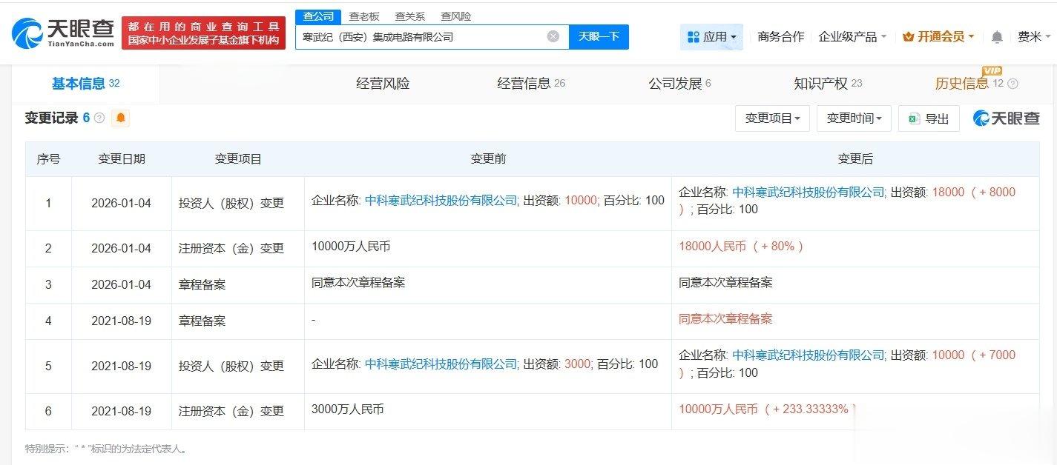The image size is (1057, 465).
Task: Click 章程备案 in row 3
Action: click(202, 284)
